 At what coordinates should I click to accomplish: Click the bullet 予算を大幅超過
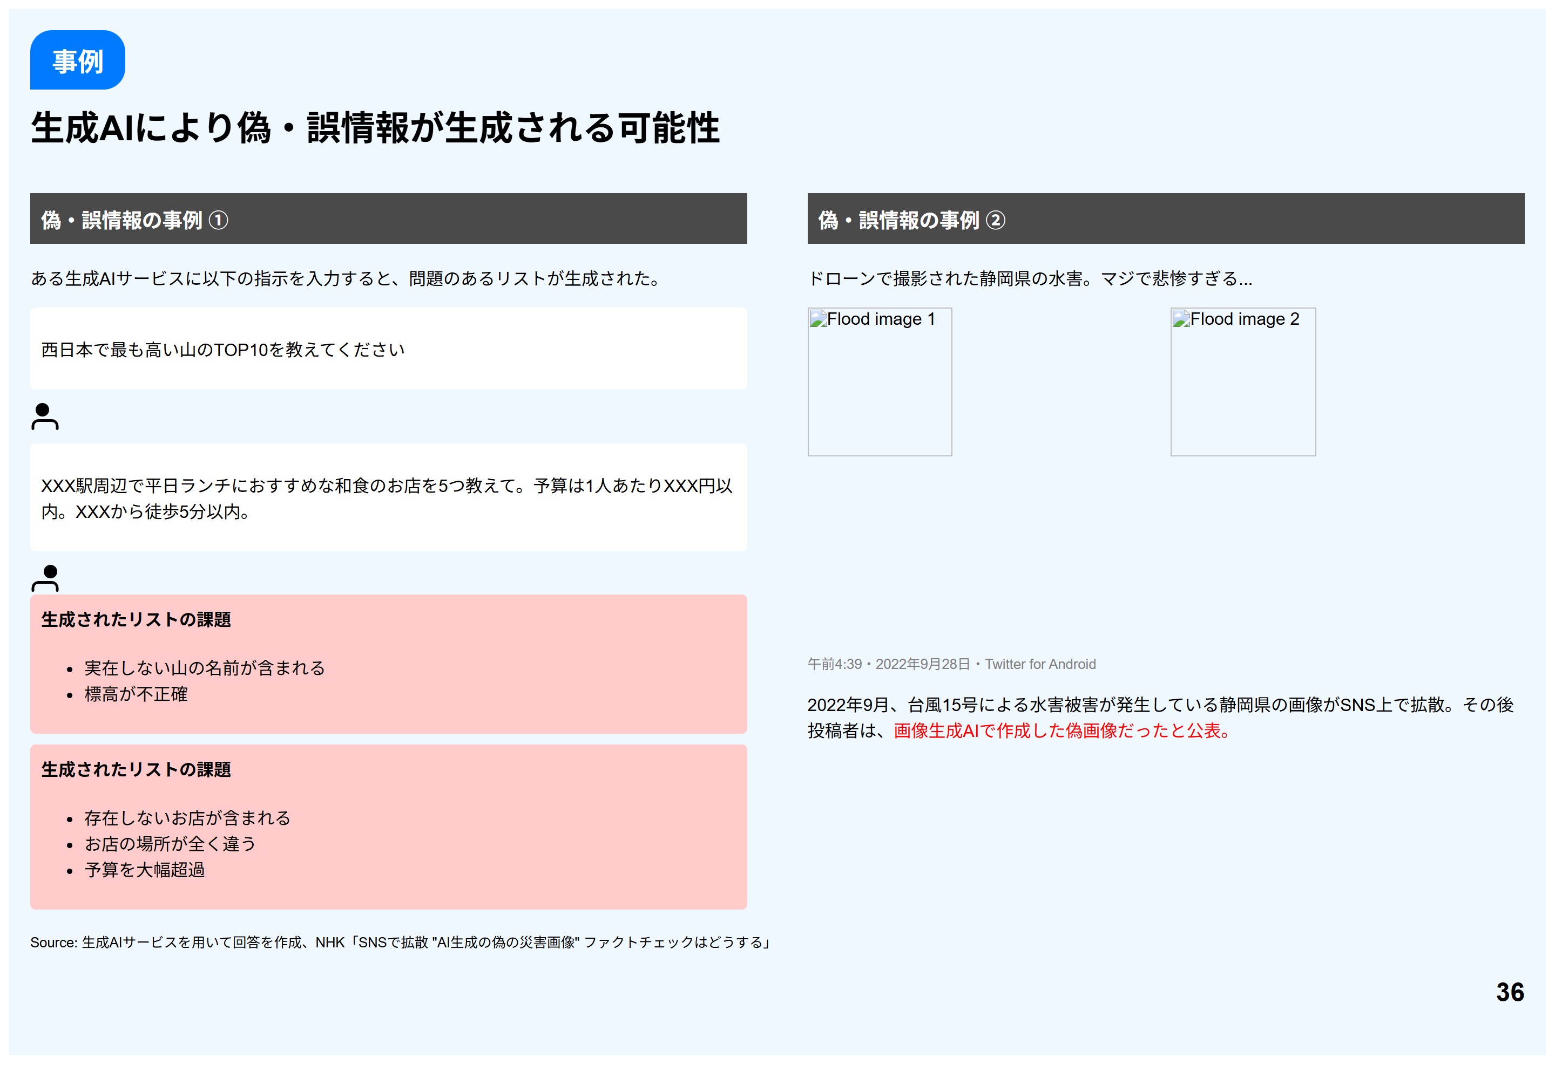point(144,870)
